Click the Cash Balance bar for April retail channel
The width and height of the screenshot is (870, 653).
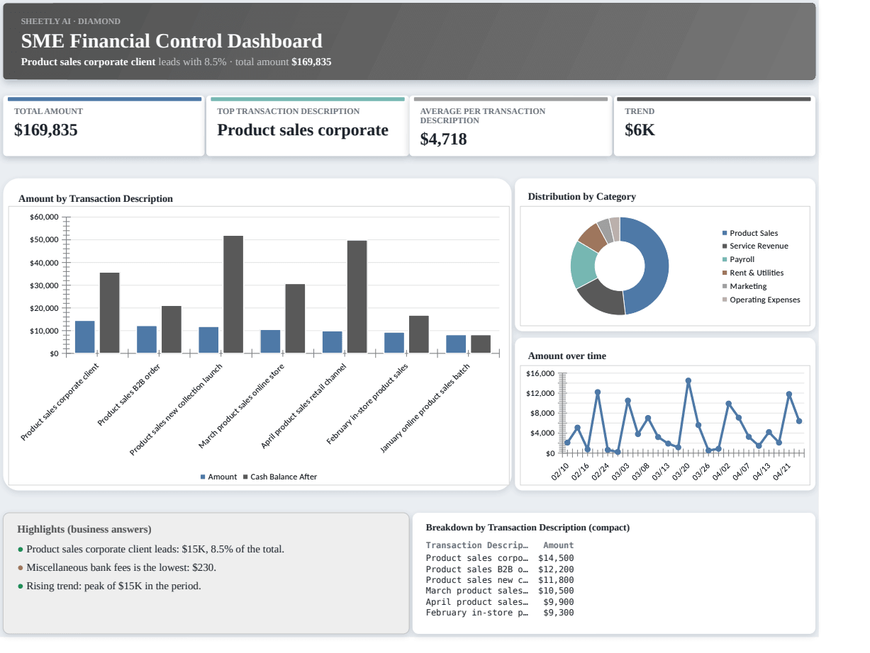point(357,297)
